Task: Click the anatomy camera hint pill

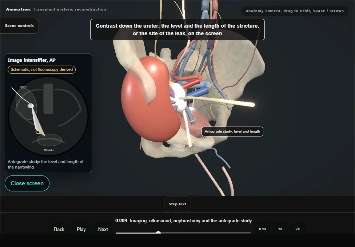Action: click(295, 11)
